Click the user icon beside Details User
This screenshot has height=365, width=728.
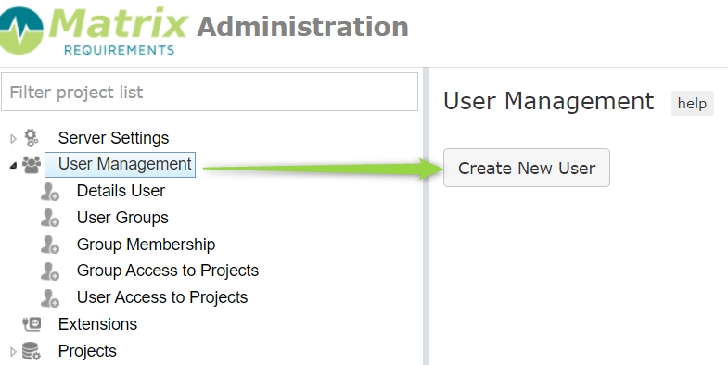[x=50, y=191]
